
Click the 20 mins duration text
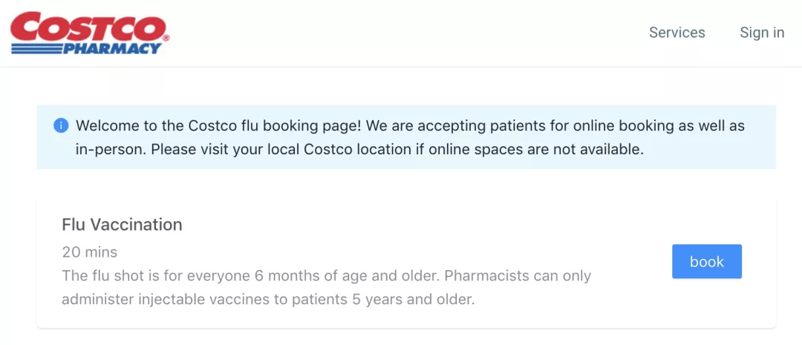(89, 252)
